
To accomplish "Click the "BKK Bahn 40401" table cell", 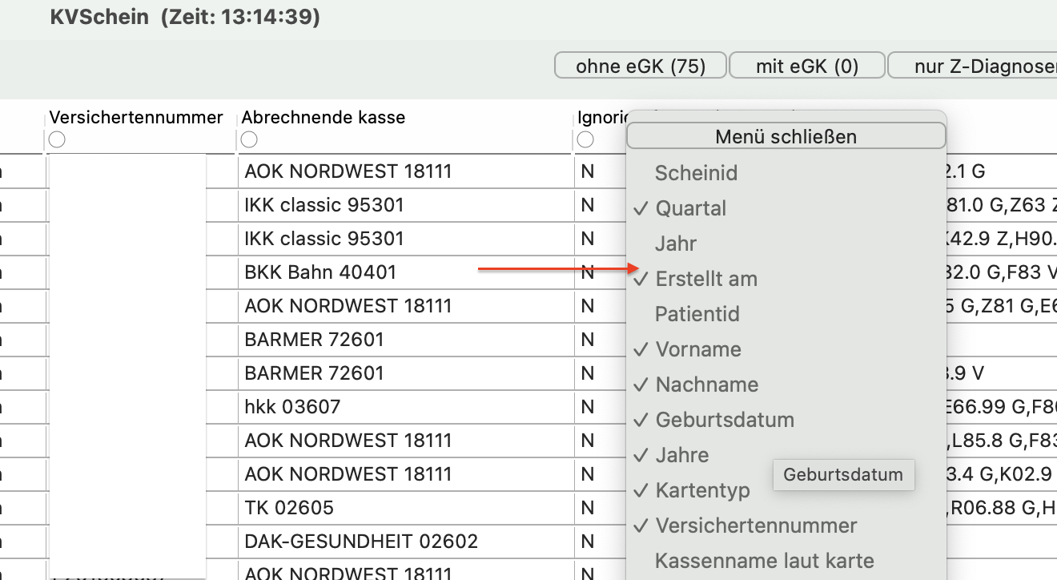I will [x=406, y=272].
